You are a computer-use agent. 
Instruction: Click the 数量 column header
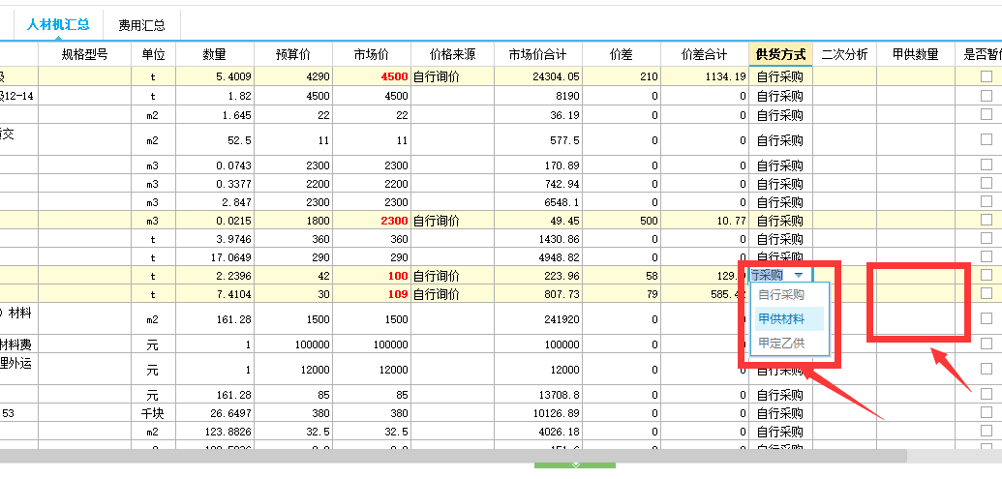pyautogui.click(x=215, y=55)
